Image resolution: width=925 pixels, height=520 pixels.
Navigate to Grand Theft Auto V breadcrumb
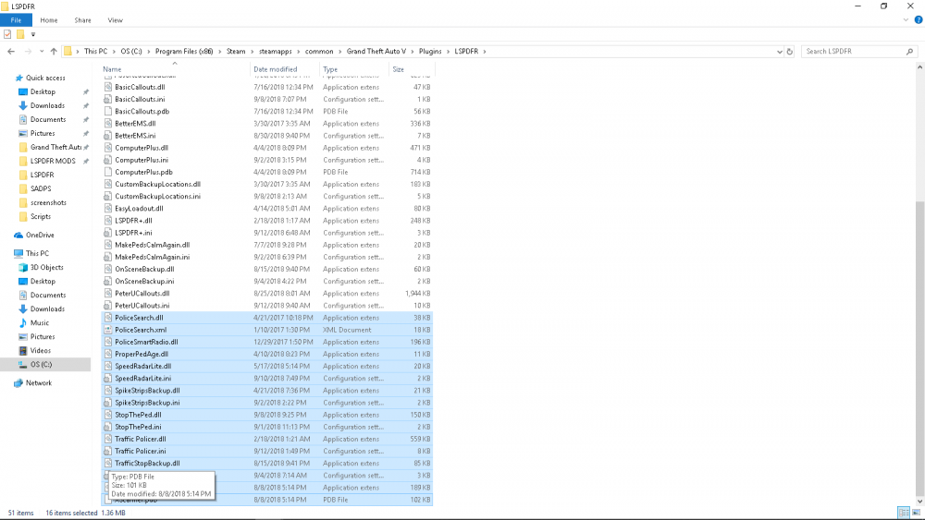[x=376, y=51]
